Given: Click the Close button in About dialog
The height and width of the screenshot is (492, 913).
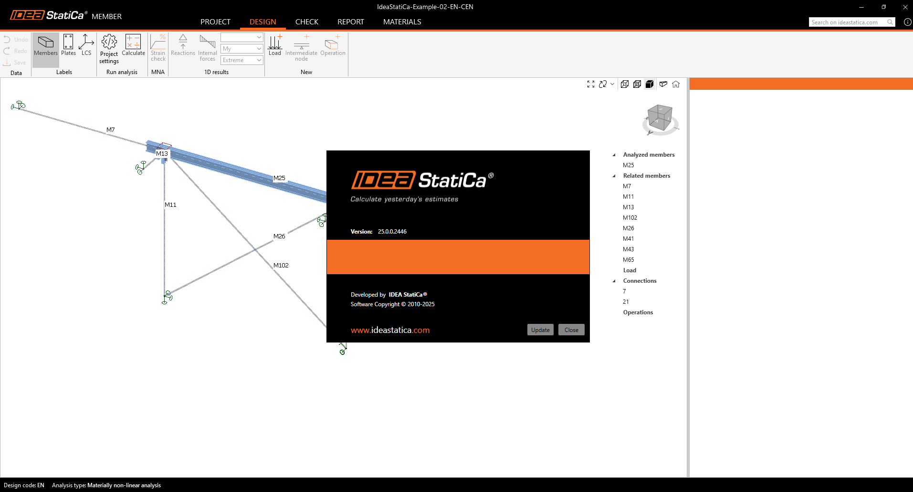Looking at the screenshot, I should [571, 330].
